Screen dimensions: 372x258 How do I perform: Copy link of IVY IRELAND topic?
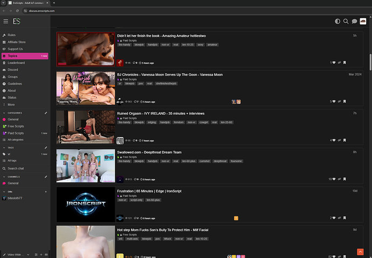[x=339, y=140]
